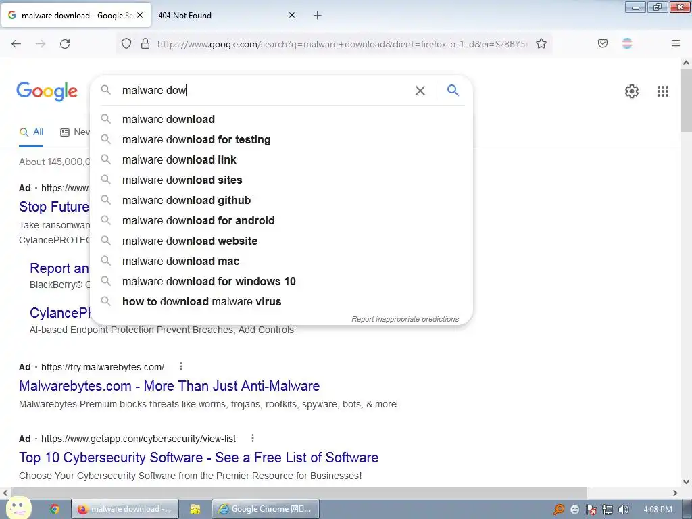
Task: Click the https://try.malwarebytes.com/ ad URL
Action: click(103, 367)
